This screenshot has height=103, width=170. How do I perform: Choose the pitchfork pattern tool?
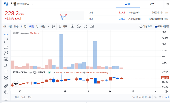click(6, 53)
